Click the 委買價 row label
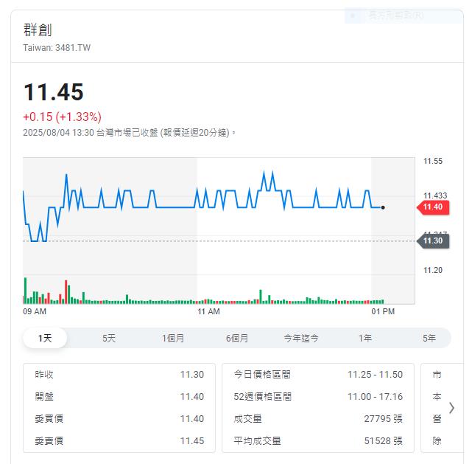472x464 pixels. (49, 418)
